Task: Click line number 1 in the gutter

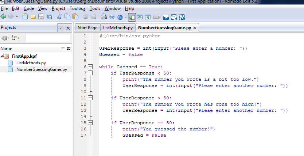Action: (x=85, y=36)
